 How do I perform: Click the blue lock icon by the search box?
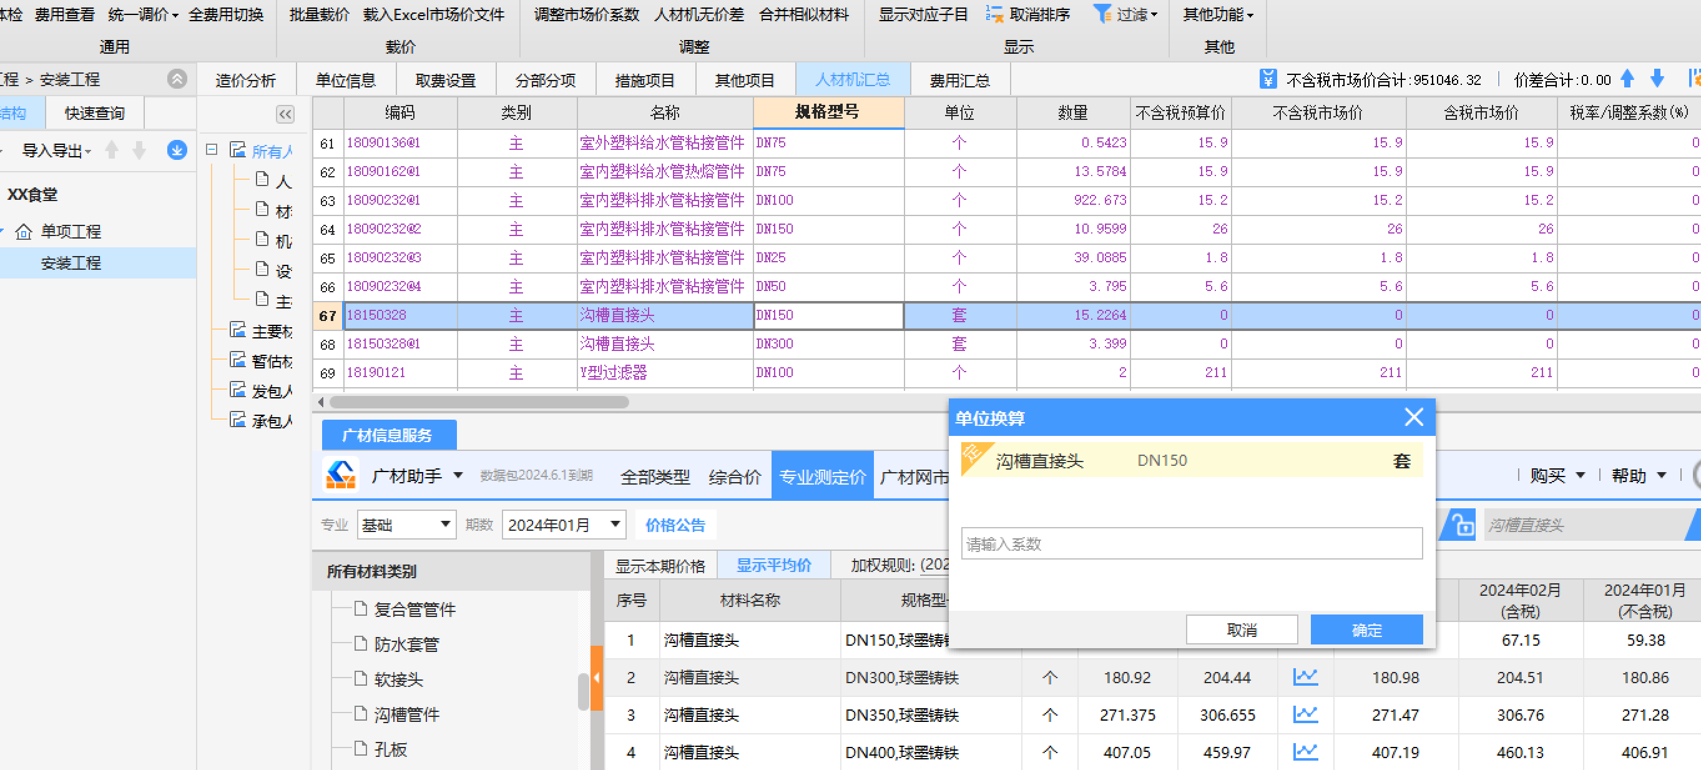[x=1463, y=525]
